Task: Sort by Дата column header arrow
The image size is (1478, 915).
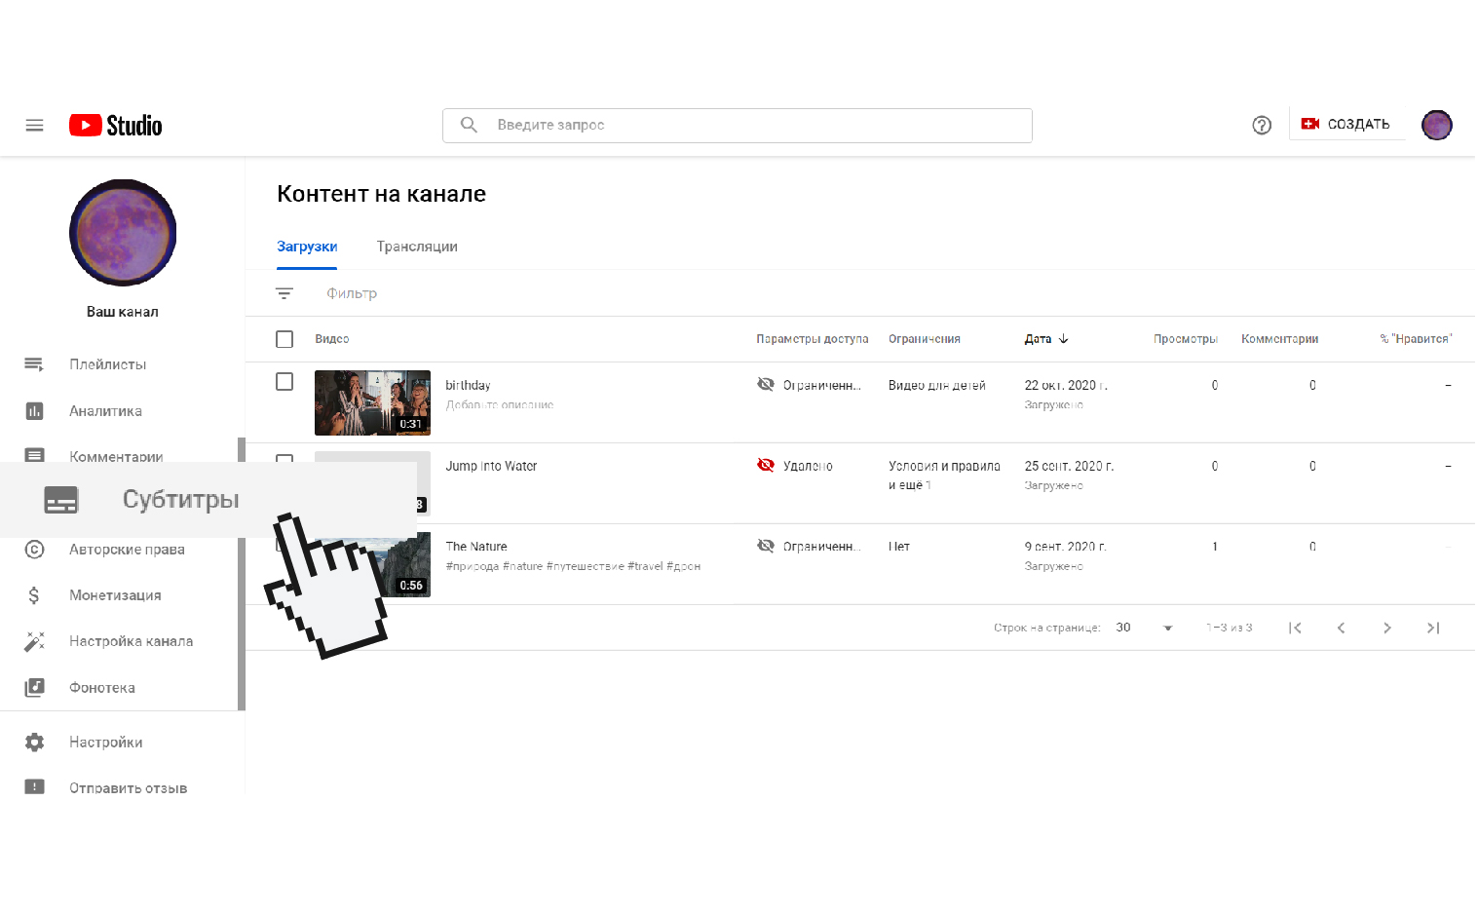Action: pos(1063,339)
